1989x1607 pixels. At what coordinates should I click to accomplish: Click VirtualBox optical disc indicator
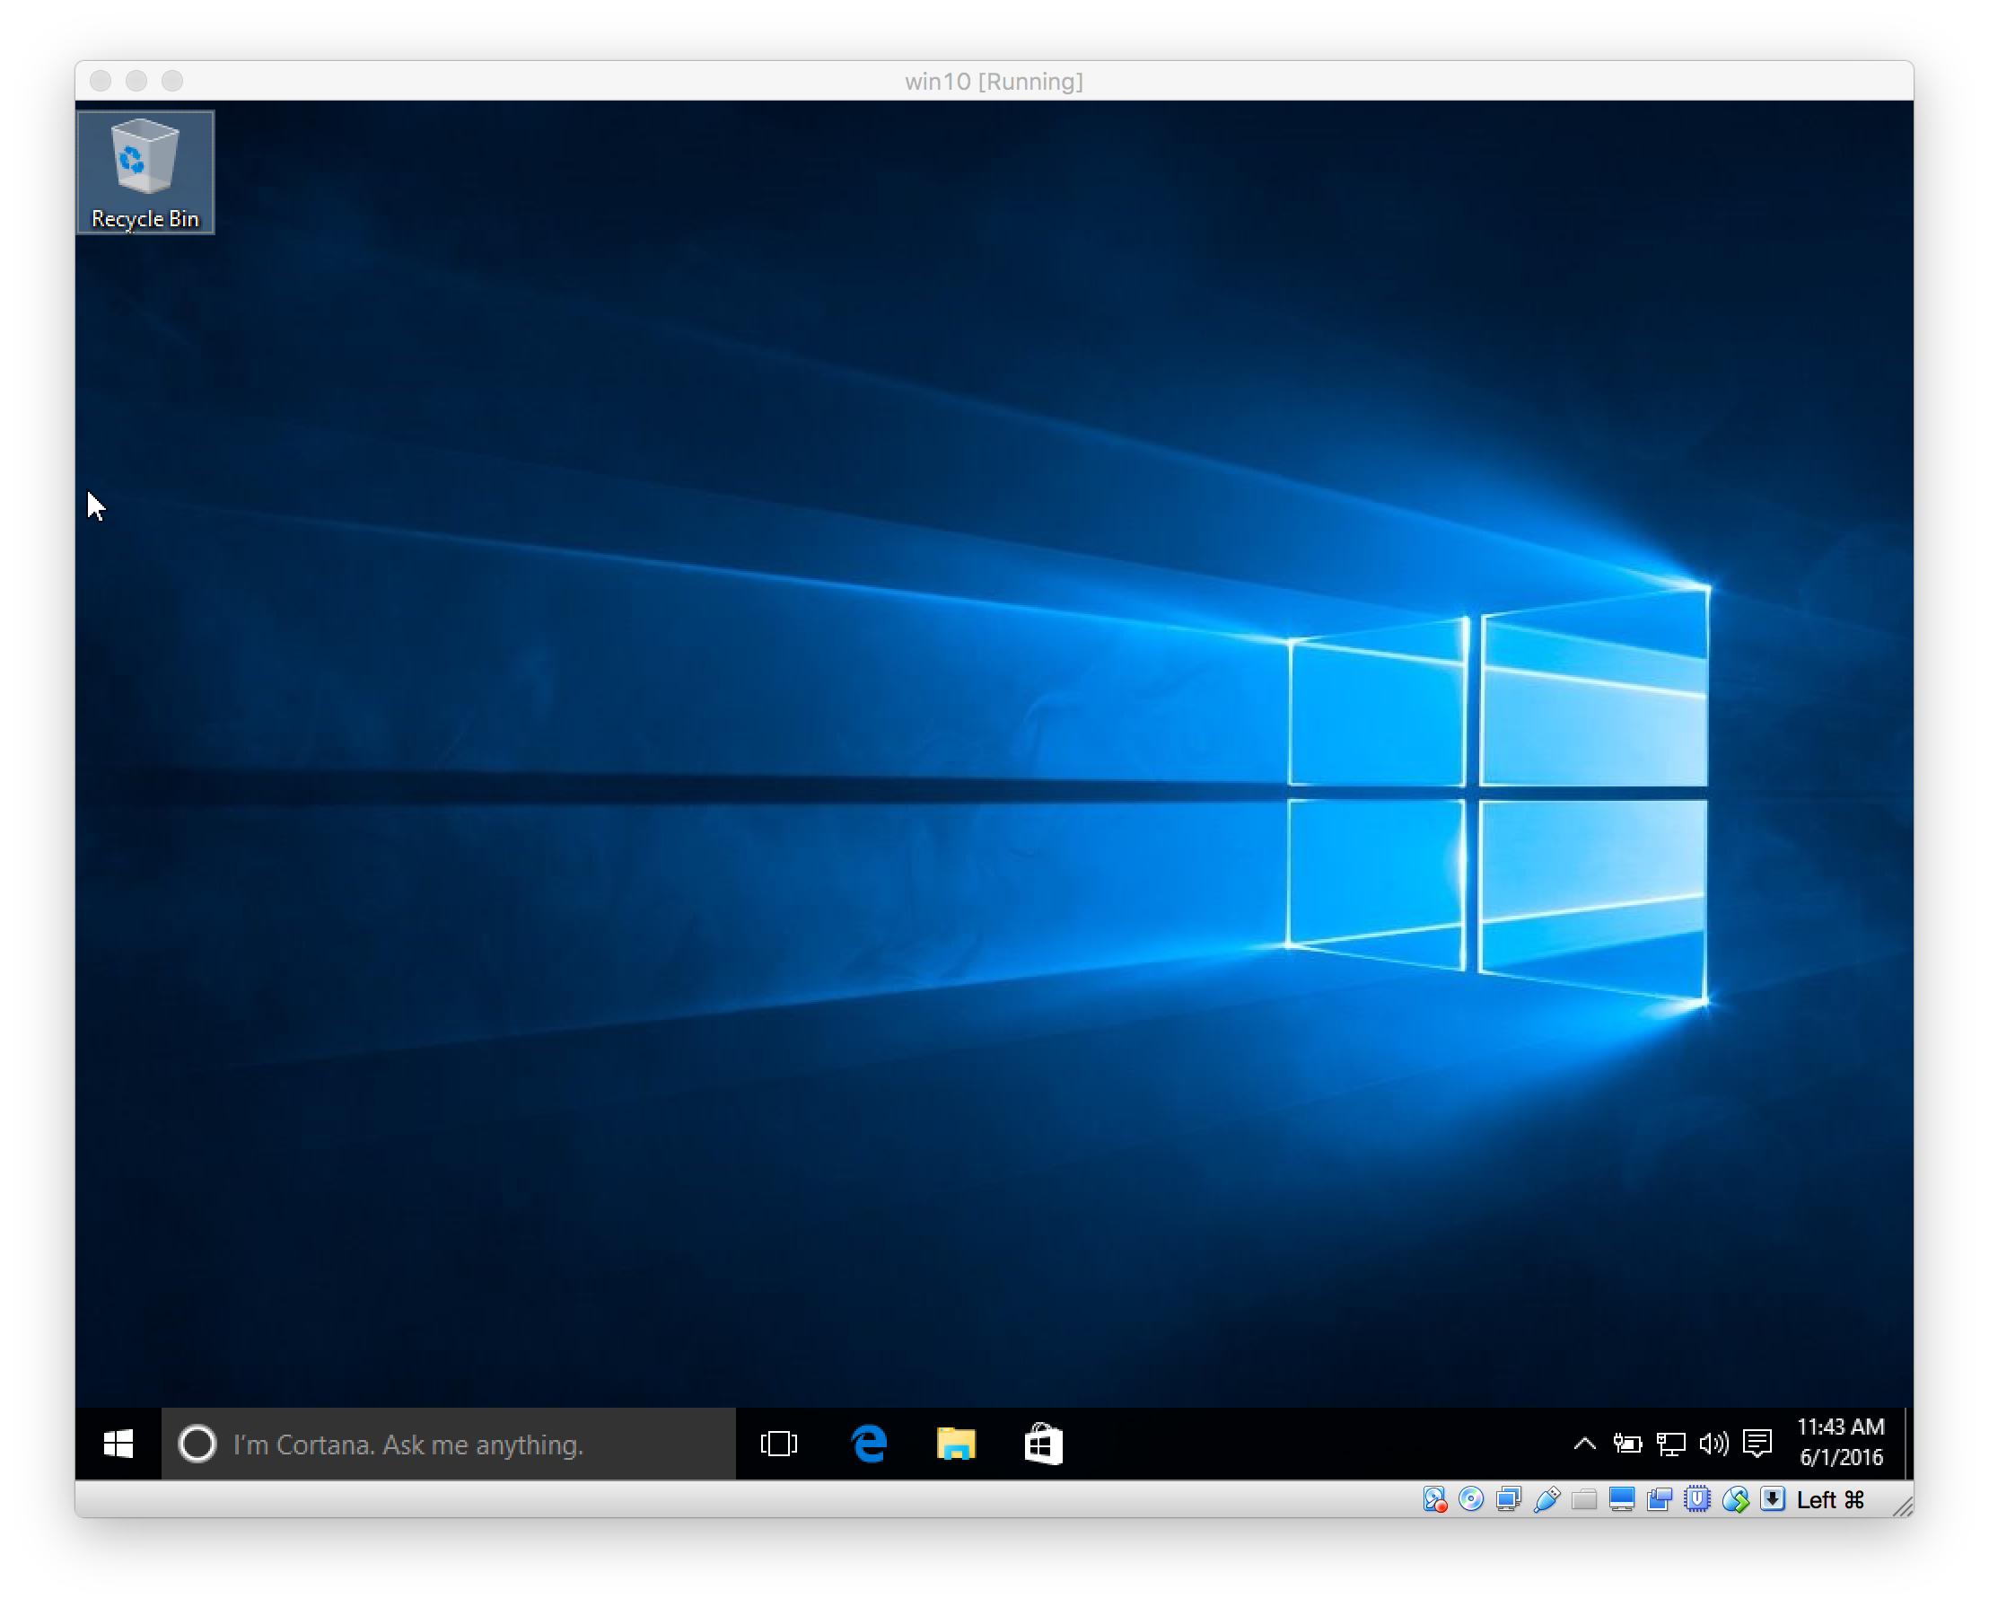click(1471, 1498)
